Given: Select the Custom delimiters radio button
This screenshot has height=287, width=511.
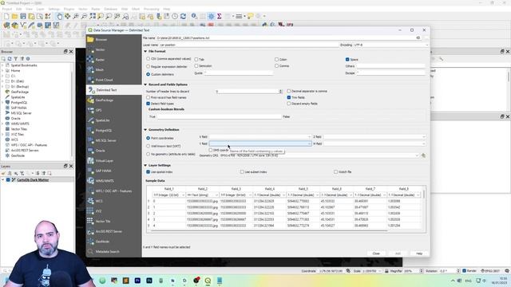Looking at the screenshot, I should coord(148,74).
